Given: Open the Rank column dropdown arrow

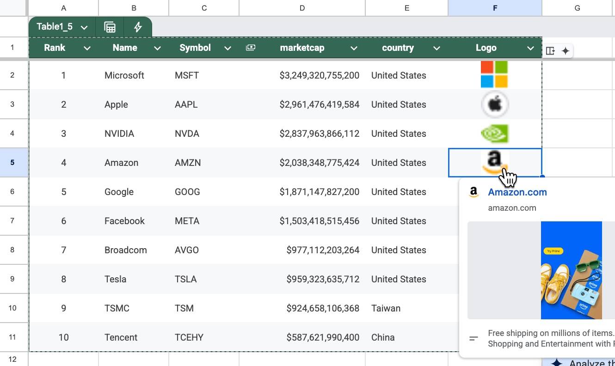Looking at the screenshot, I should [x=87, y=48].
